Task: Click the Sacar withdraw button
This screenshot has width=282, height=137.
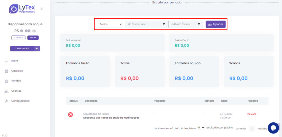Action: coord(33,38)
